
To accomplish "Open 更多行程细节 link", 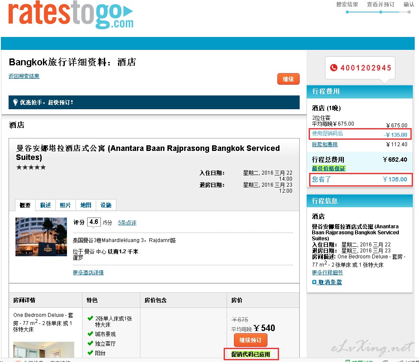I will pyautogui.click(x=327, y=273).
